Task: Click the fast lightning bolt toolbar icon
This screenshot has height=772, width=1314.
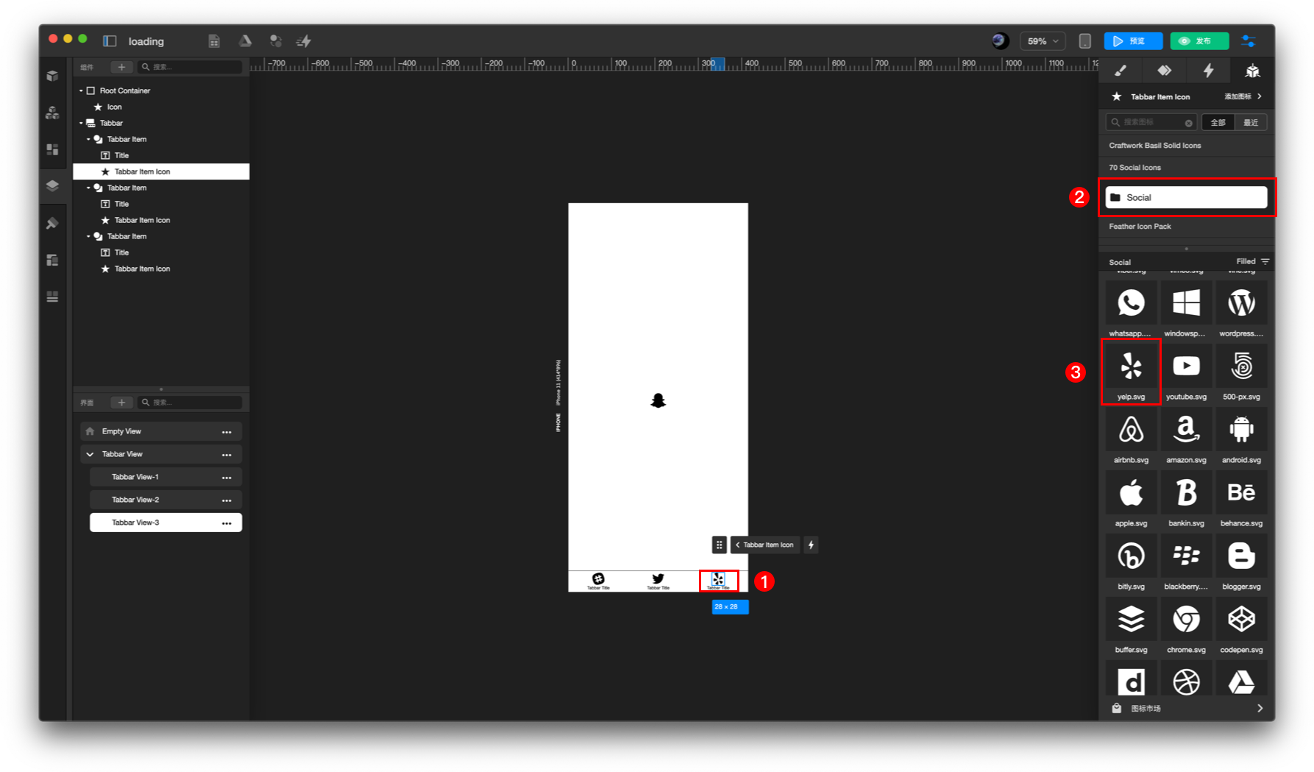Action: [304, 41]
